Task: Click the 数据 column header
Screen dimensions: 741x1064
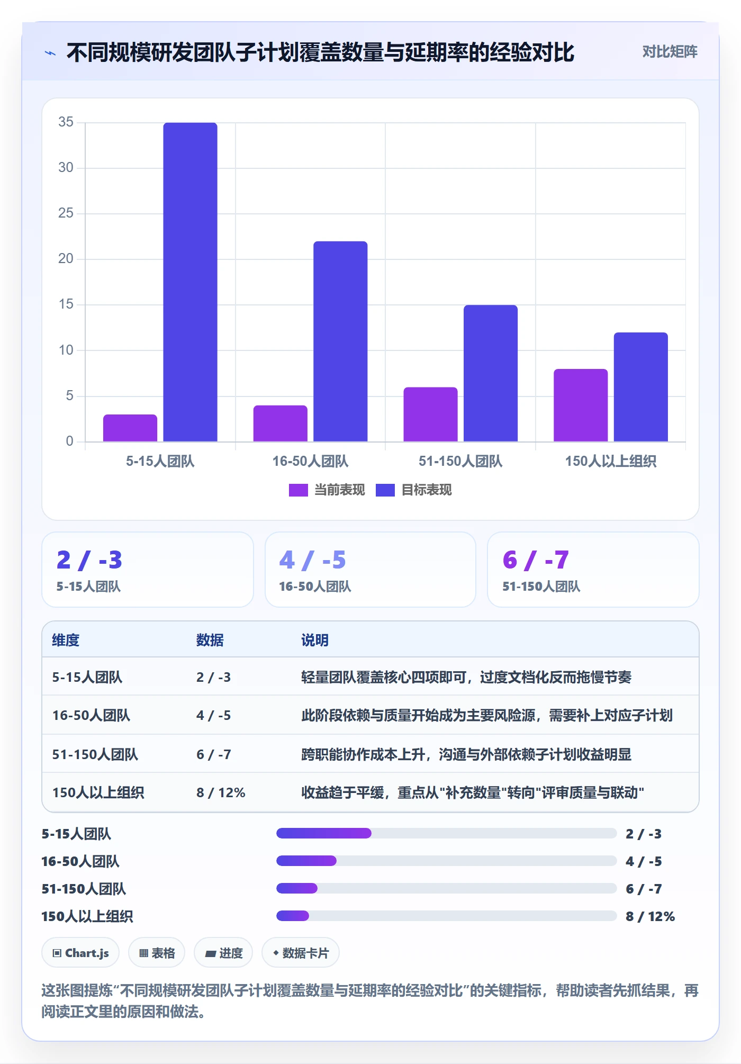Action: click(210, 640)
